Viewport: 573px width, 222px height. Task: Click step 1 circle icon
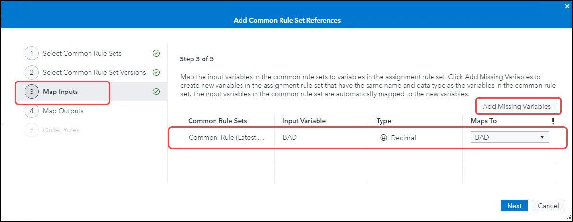click(x=31, y=53)
